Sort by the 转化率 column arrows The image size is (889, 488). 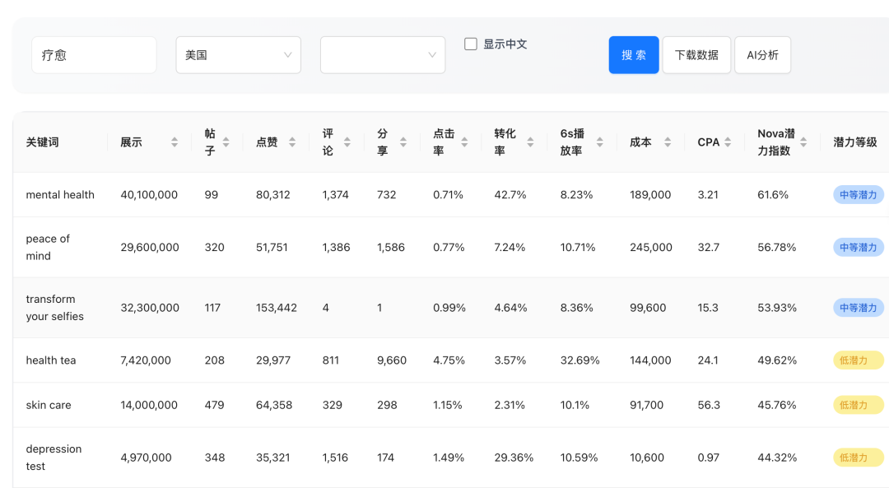click(x=530, y=142)
